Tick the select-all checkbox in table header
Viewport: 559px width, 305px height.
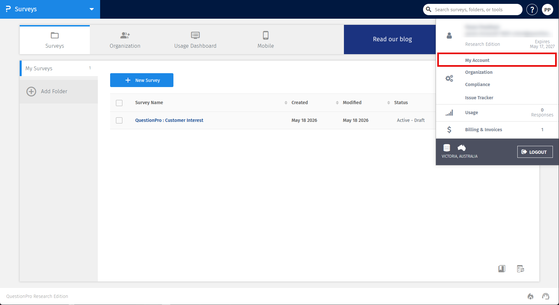pos(119,103)
